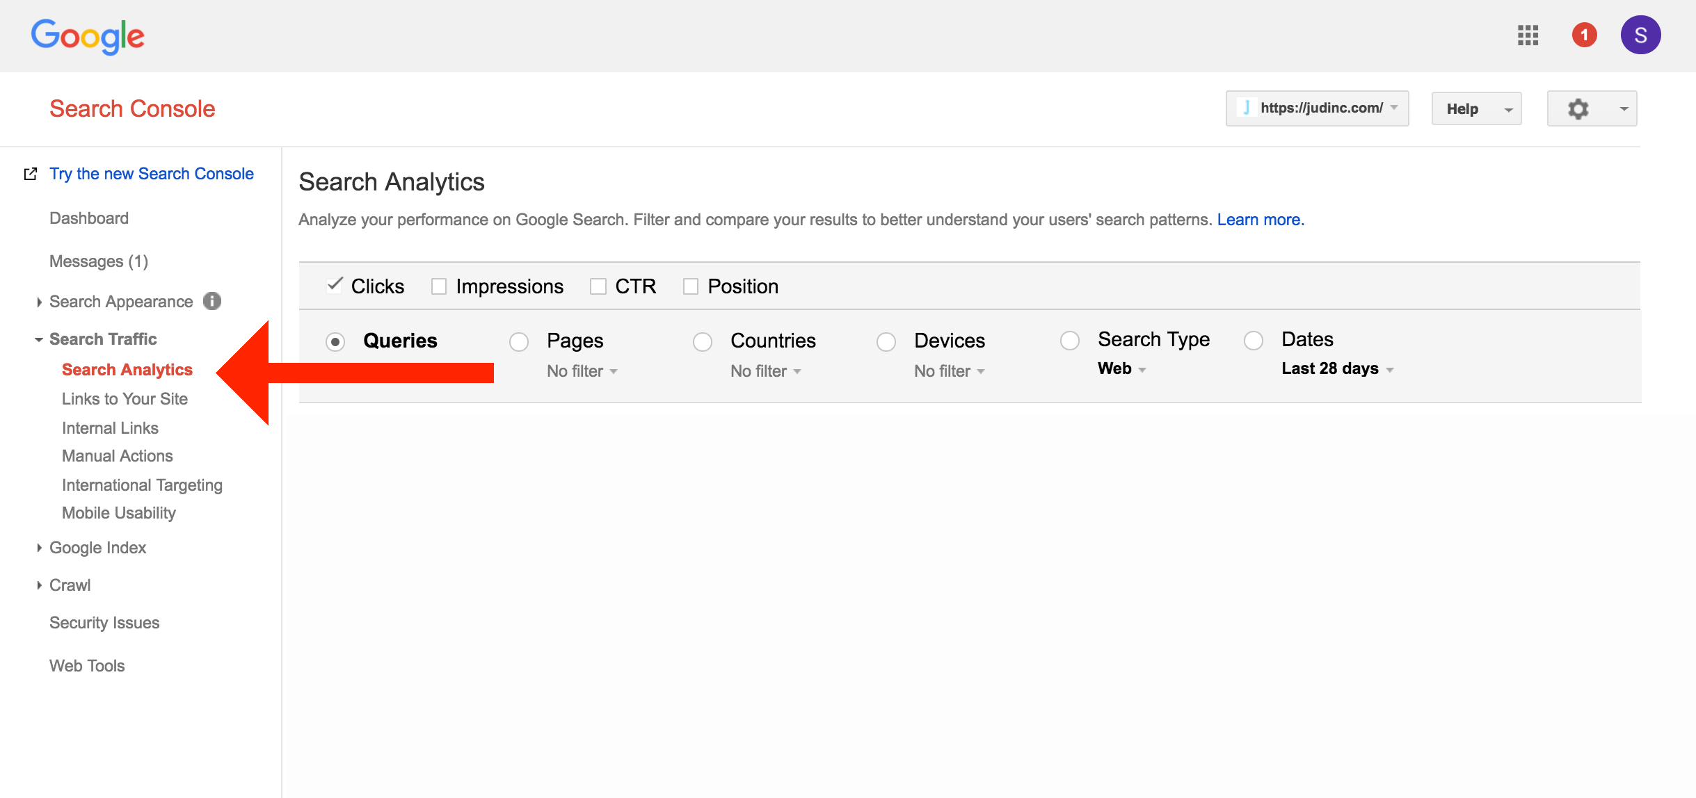This screenshot has height=798, width=1696.
Task: Open the account avatar S
Action: coord(1640,35)
